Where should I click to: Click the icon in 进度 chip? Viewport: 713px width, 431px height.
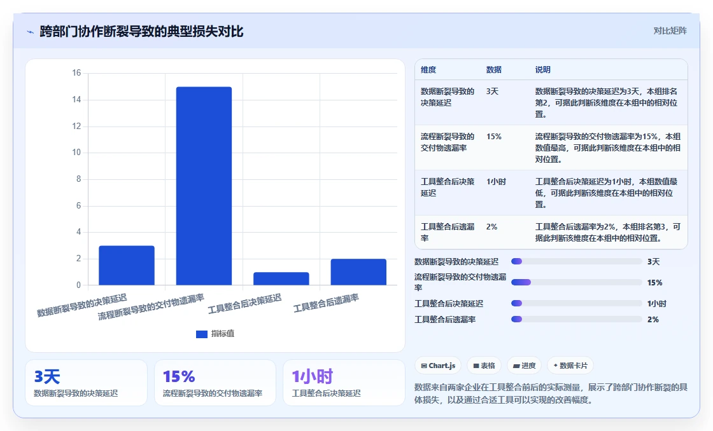(x=516, y=366)
